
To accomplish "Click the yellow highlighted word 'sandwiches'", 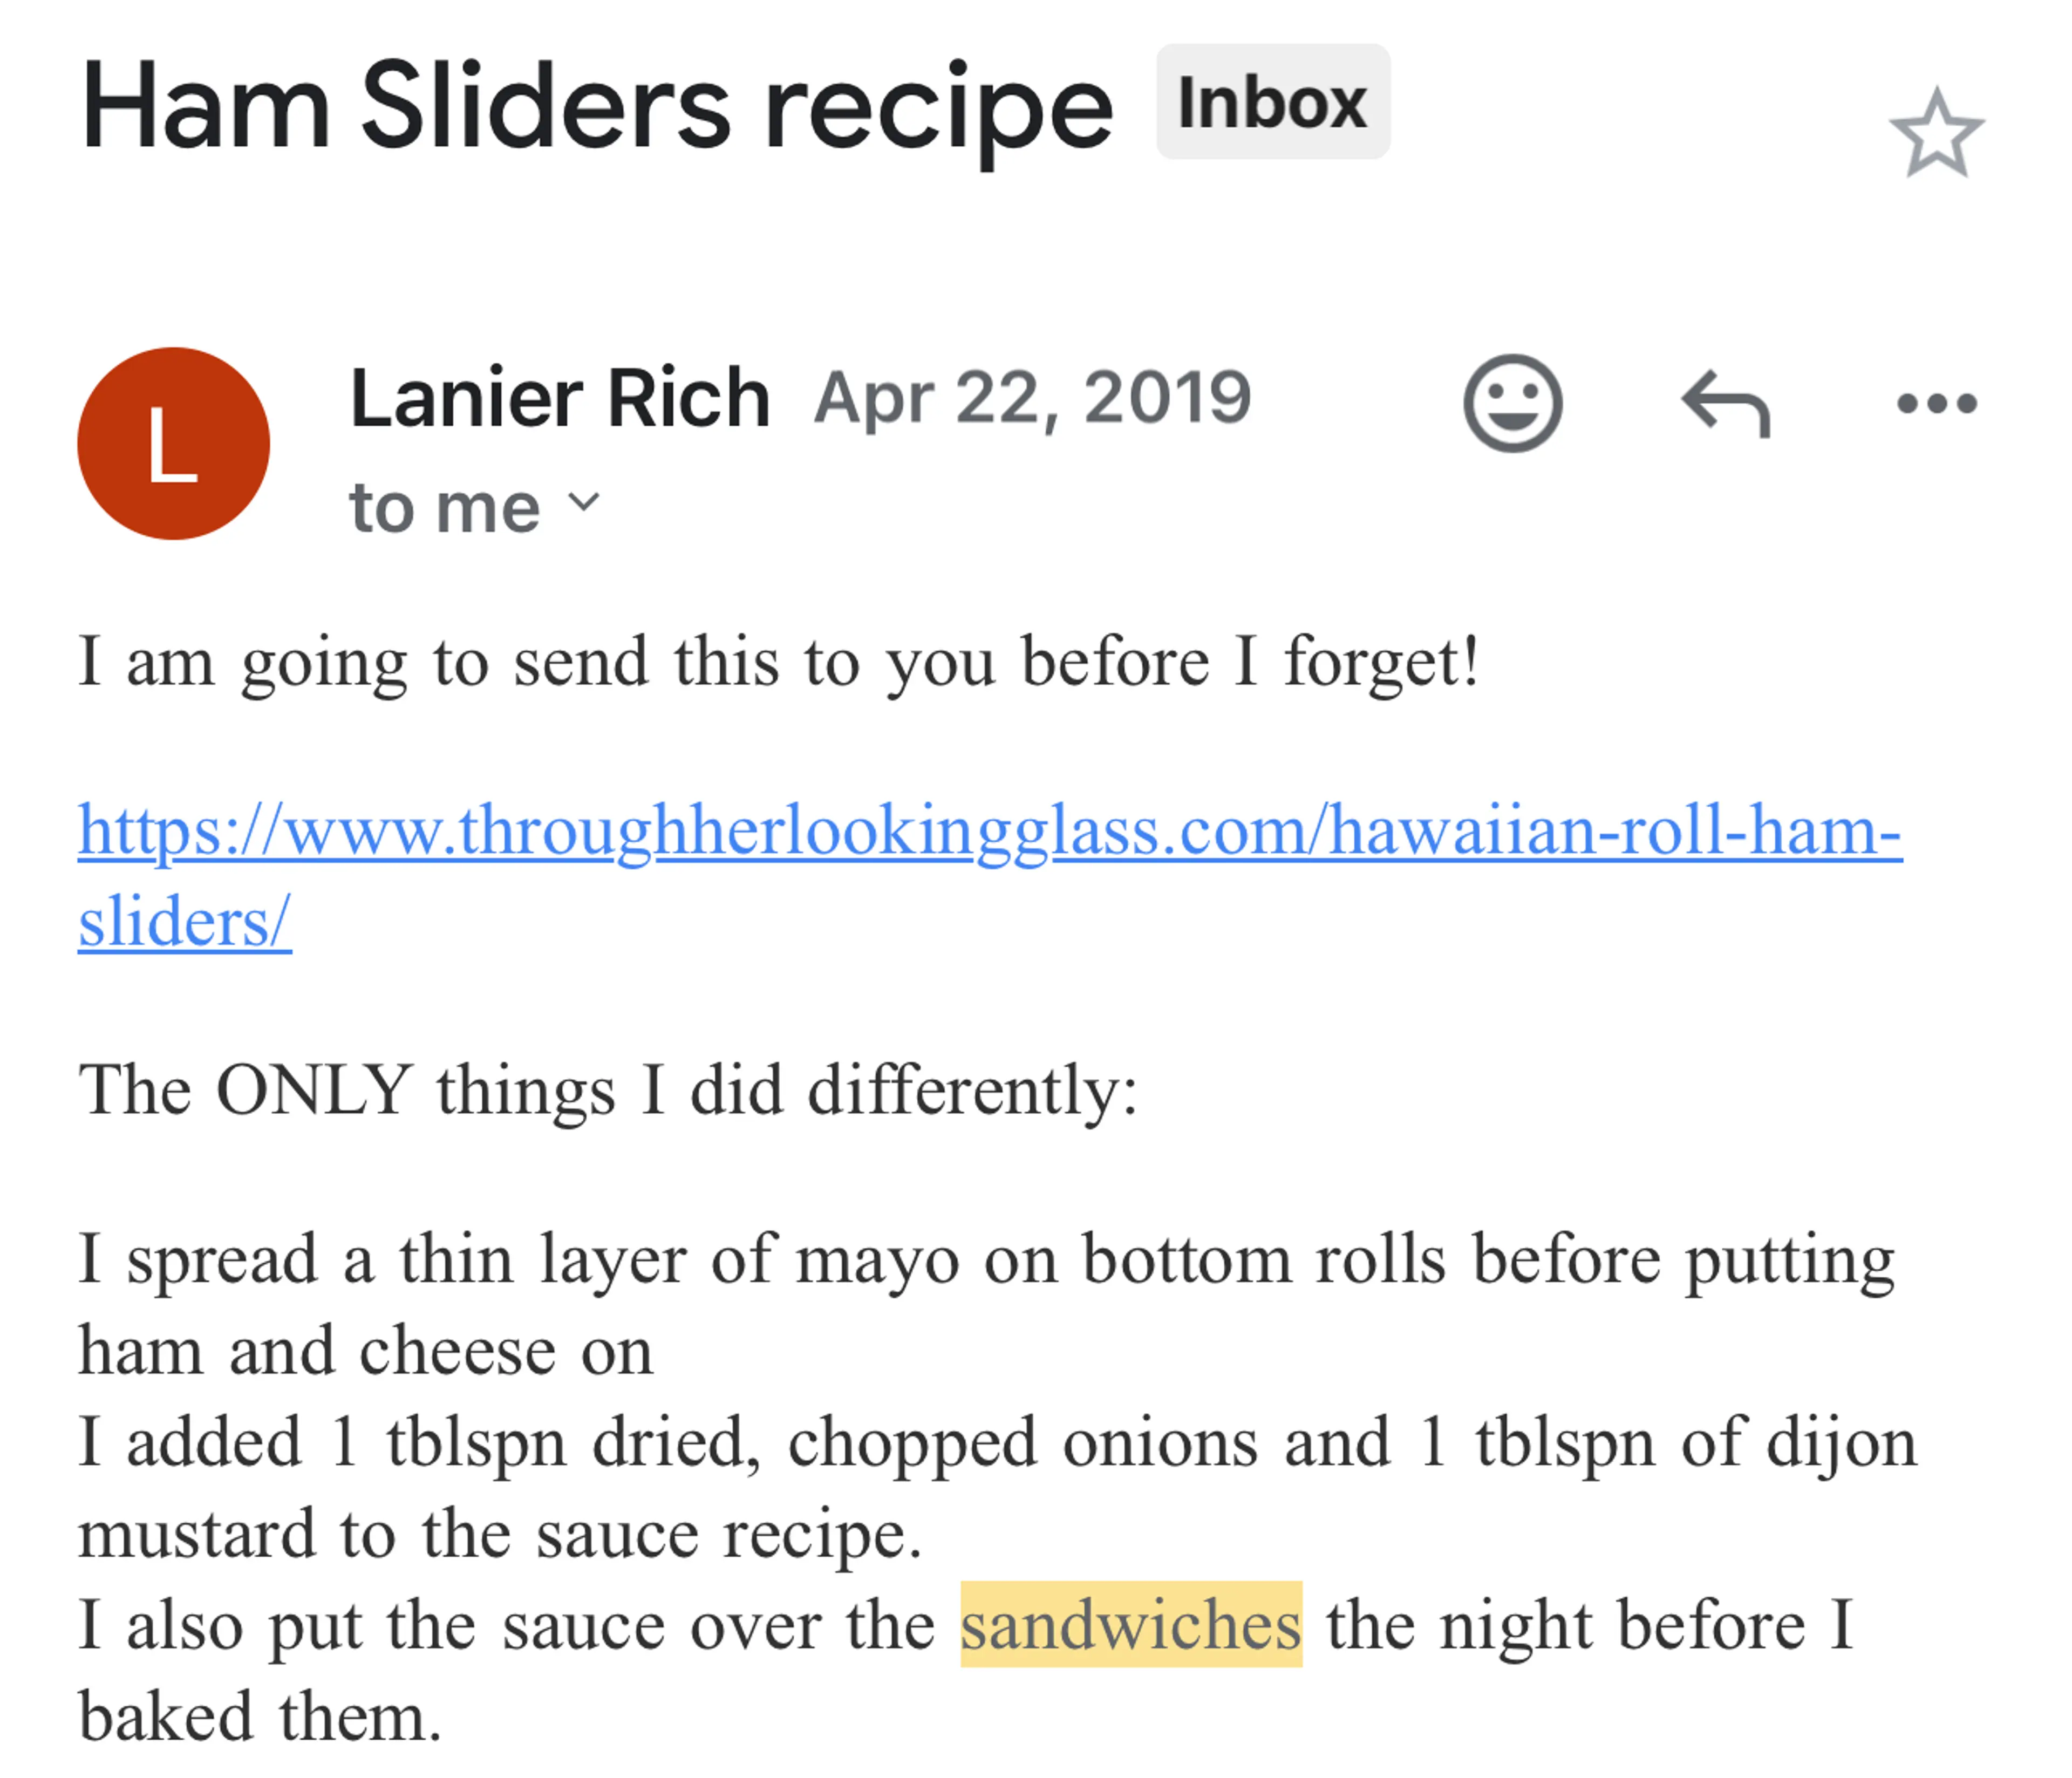I will [1130, 1626].
